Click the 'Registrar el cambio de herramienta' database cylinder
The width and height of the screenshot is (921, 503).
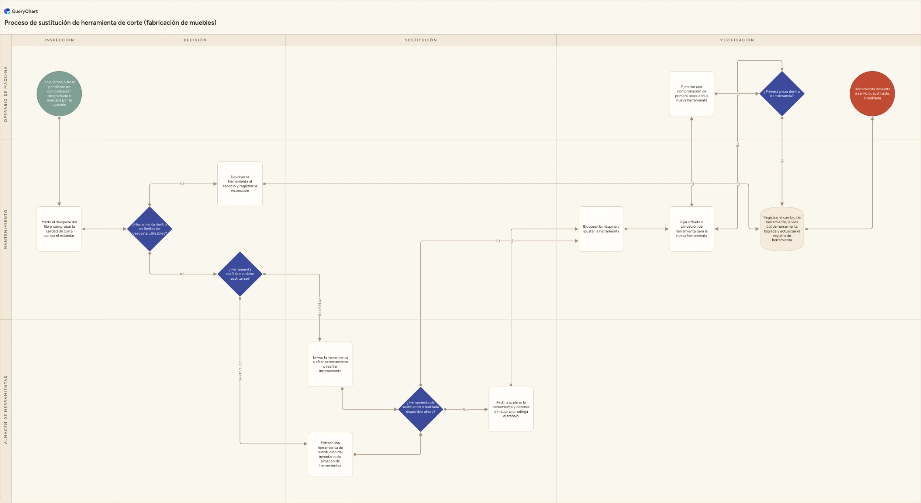(782, 229)
